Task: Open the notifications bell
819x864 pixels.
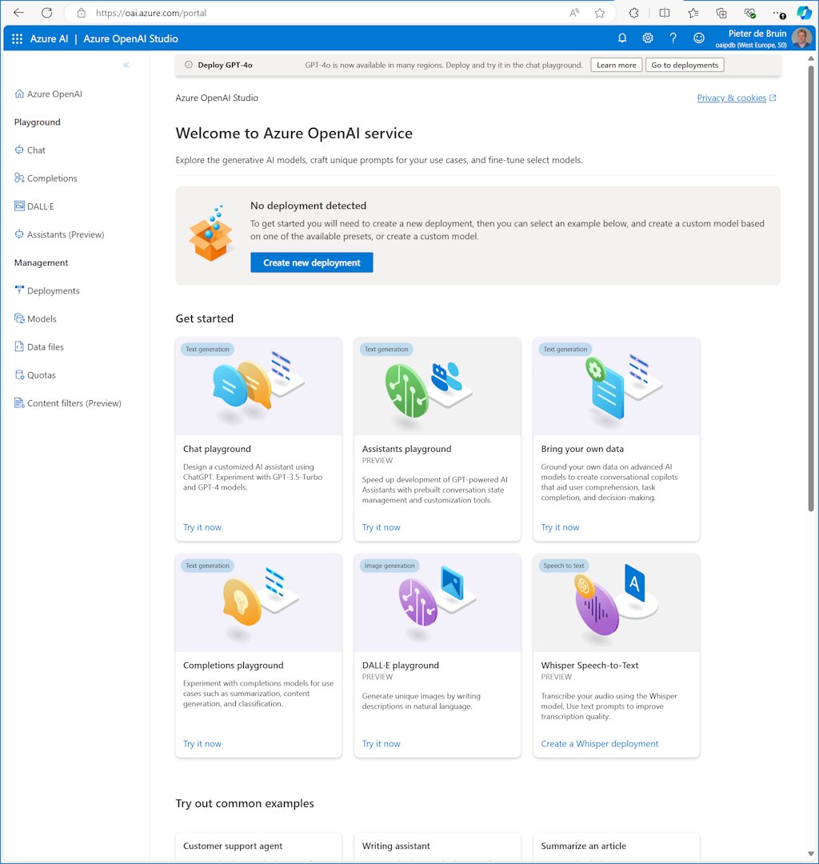Action: tap(622, 38)
